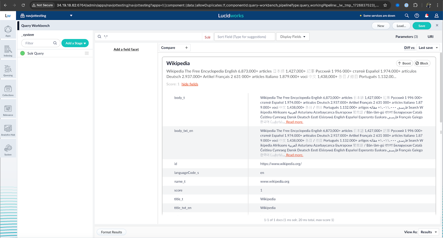Image resolution: width=443 pixels, height=238 pixels.
Task: Open the Parameters (3) tab
Action: (x=406, y=37)
